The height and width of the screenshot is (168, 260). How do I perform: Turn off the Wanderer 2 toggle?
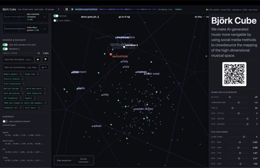(x=5, y=49)
